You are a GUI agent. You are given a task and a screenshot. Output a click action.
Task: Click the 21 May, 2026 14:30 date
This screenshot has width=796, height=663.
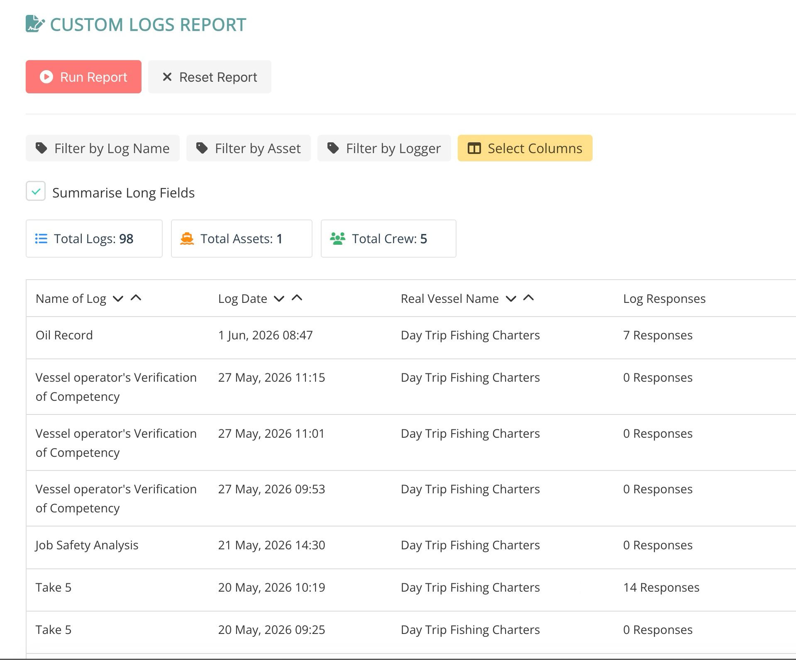click(x=272, y=545)
